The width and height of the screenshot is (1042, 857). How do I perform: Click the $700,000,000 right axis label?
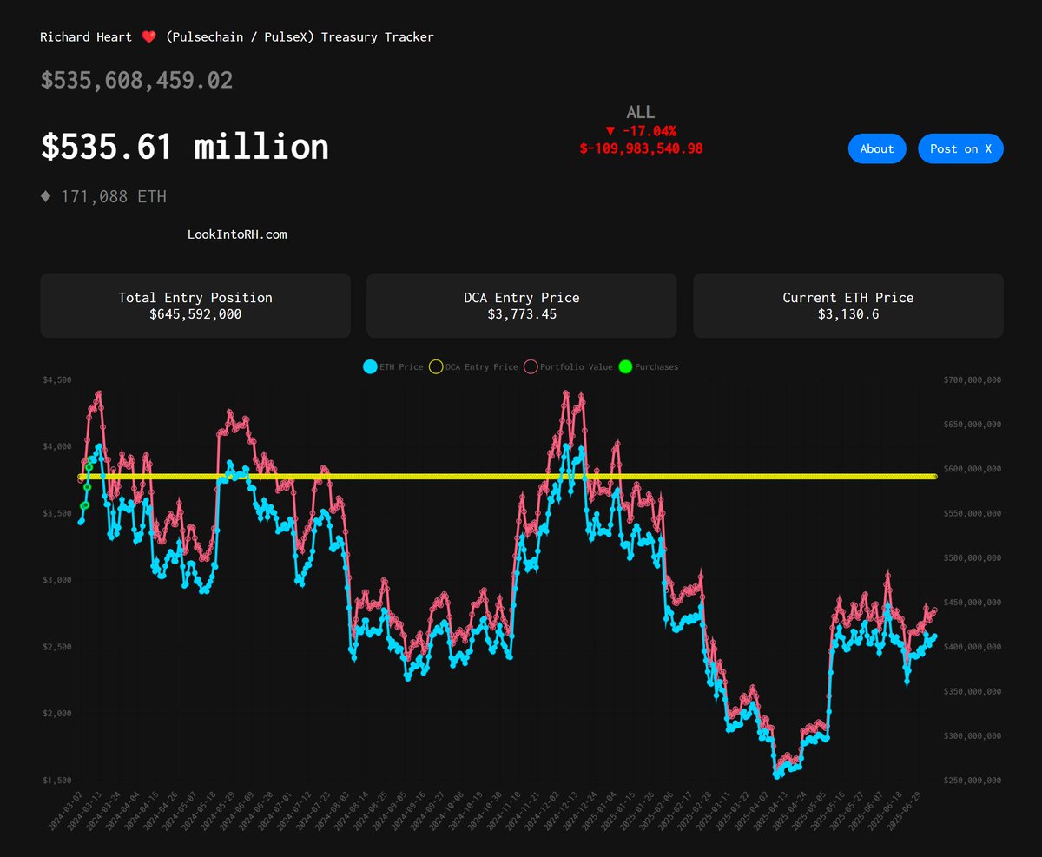coord(972,379)
